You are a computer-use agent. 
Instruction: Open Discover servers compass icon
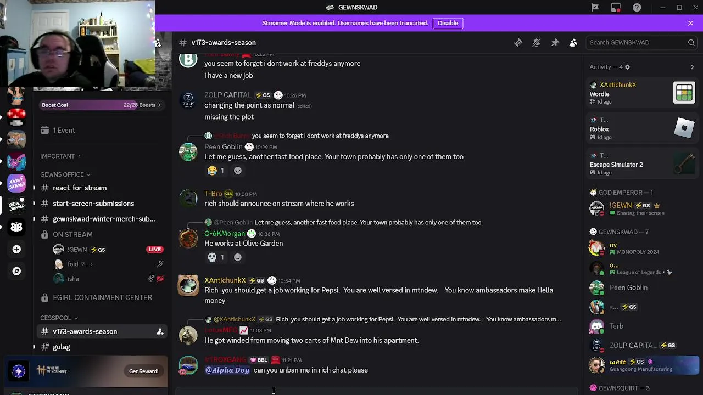(x=16, y=271)
